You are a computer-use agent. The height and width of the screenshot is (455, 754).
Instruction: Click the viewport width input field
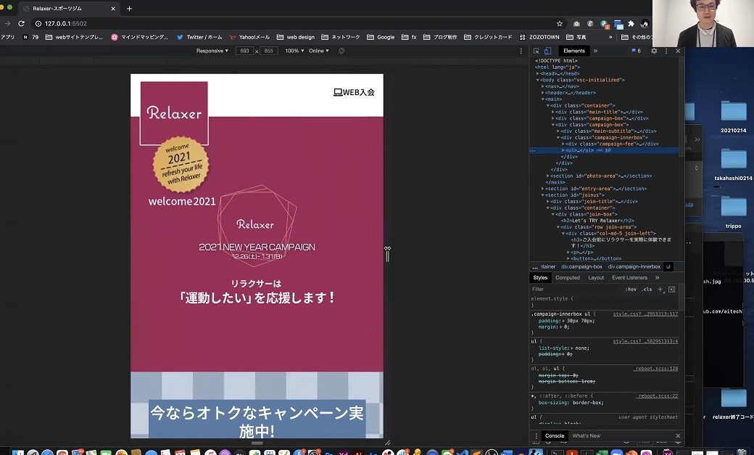pos(245,51)
